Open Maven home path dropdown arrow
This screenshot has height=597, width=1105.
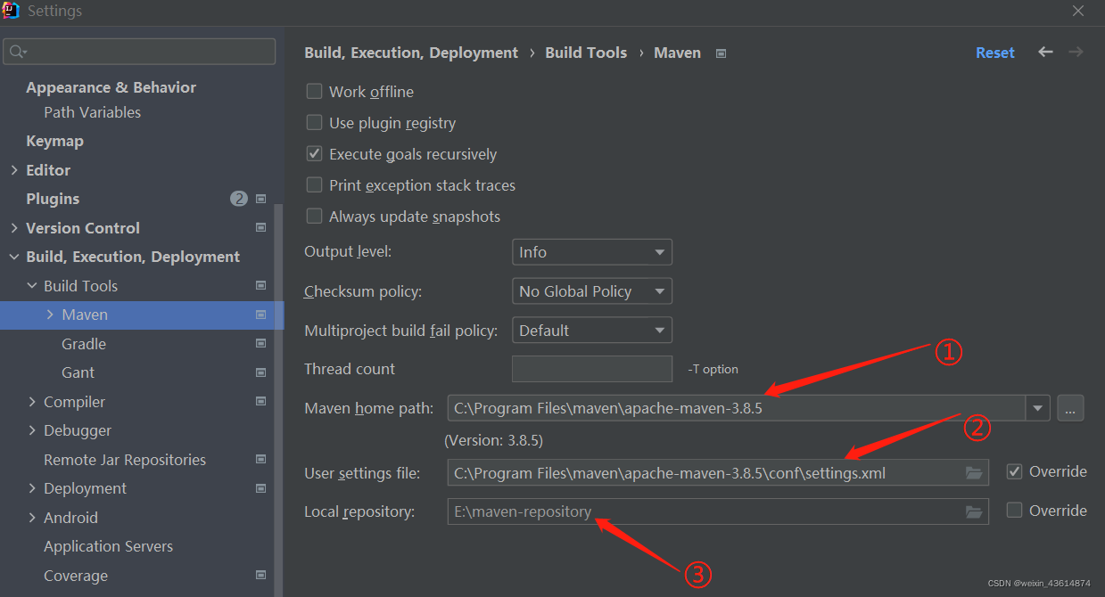[1037, 409]
